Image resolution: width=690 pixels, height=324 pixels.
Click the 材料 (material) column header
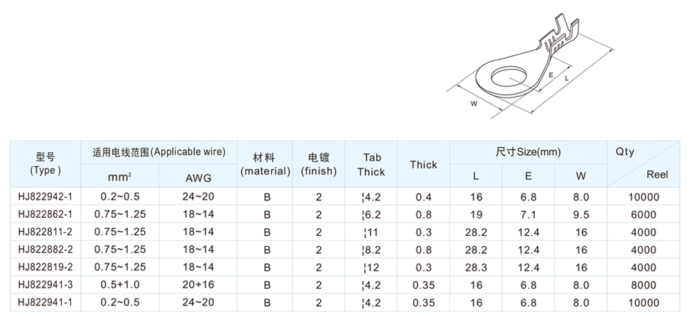click(x=264, y=163)
